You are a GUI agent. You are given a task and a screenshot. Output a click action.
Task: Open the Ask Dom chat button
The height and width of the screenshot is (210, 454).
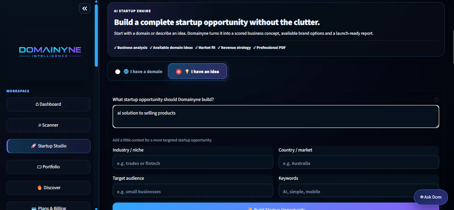click(x=431, y=197)
